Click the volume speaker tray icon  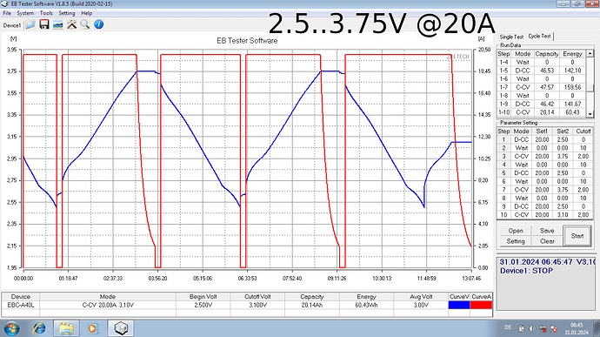point(531,329)
